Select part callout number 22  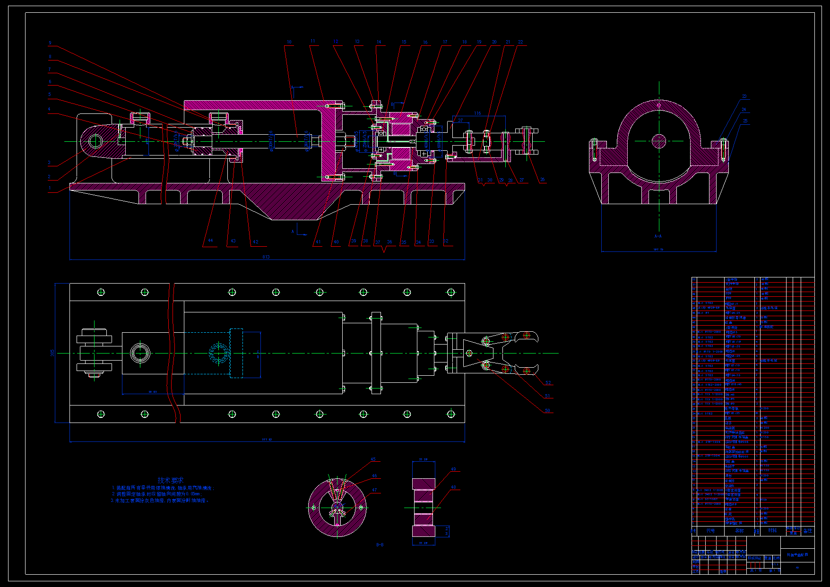pos(520,42)
